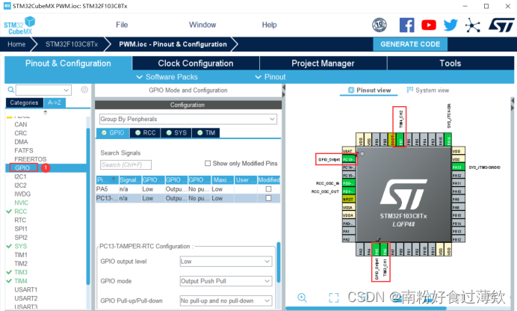
Task: Select green pin PA13 on the chip
Action: pyautogui.click(x=458, y=167)
